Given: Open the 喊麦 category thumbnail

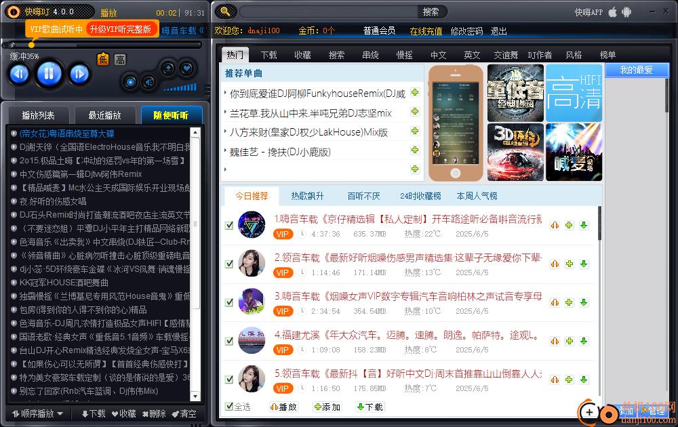Looking at the screenshot, I should [574, 152].
